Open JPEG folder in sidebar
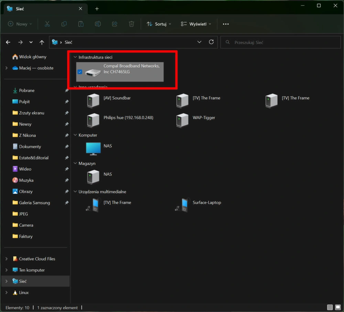 tap(23, 214)
